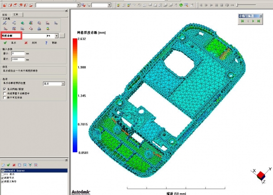The height and width of the screenshot is (195, 273).
Task: Toggle visibility checkbox of Default Layer
Action: 2,170
